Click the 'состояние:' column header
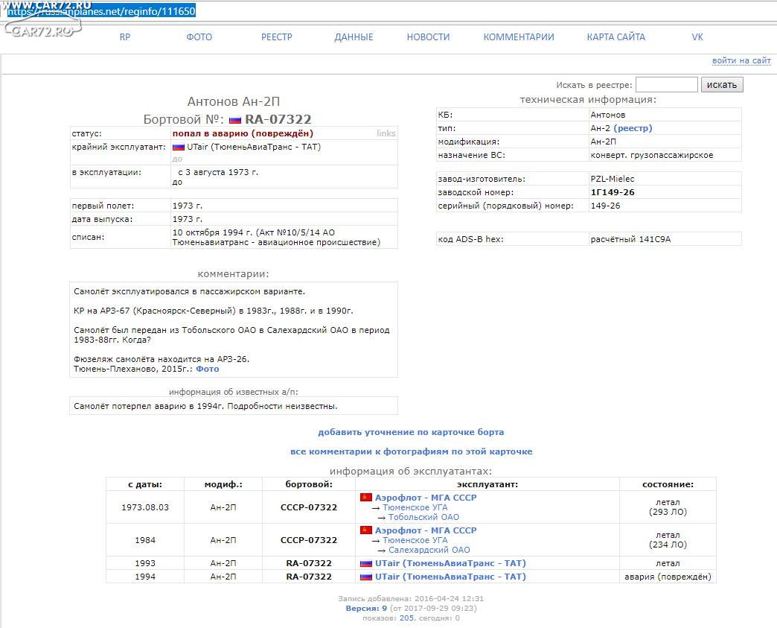The width and height of the screenshot is (777, 628). tap(668, 484)
